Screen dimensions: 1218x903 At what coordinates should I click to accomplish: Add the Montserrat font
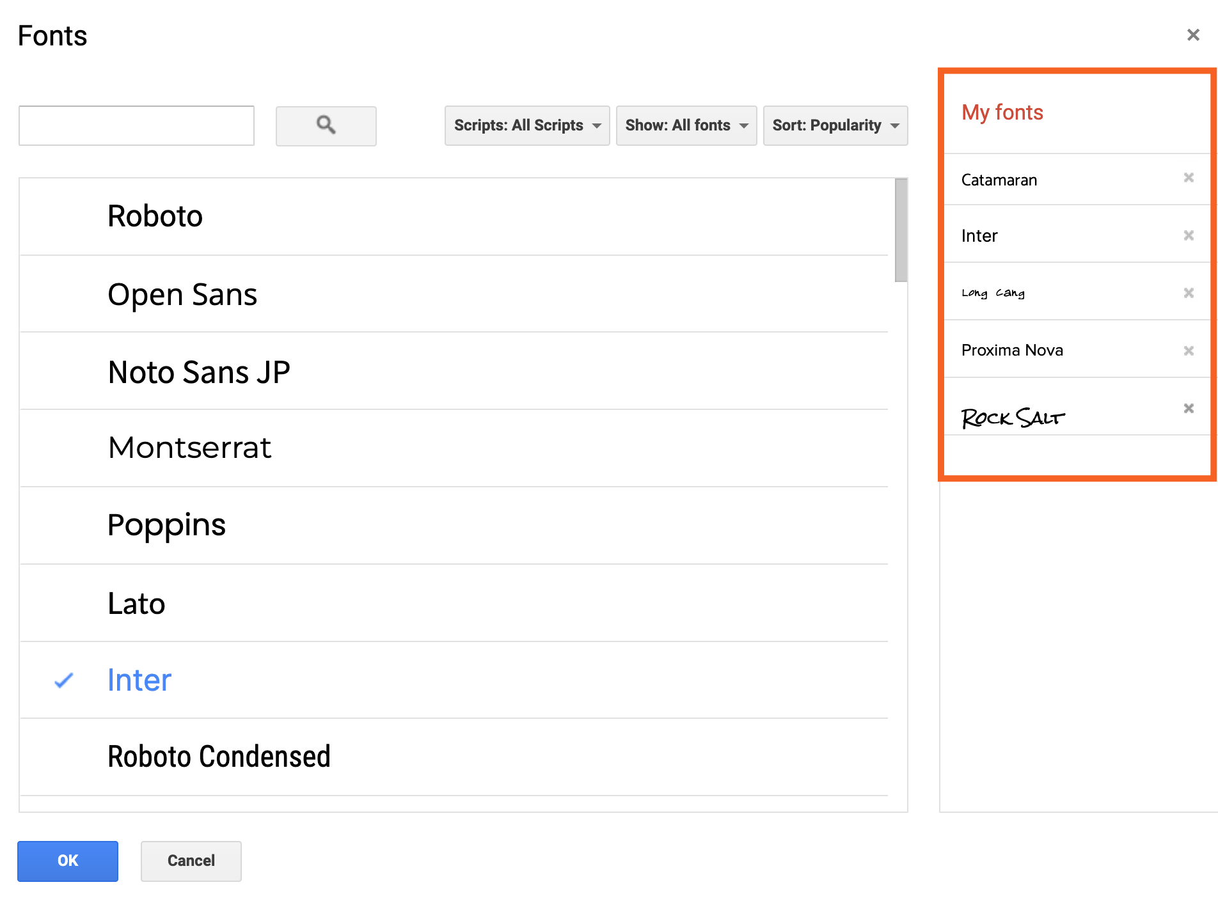pyautogui.click(x=454, y=448)
